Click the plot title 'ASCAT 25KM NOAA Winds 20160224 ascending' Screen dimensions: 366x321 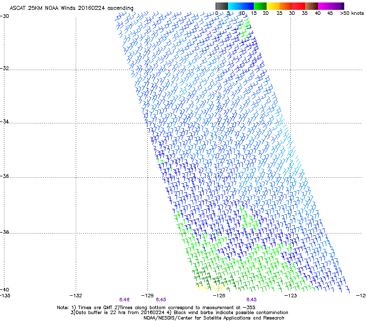(x=71, y=8)
